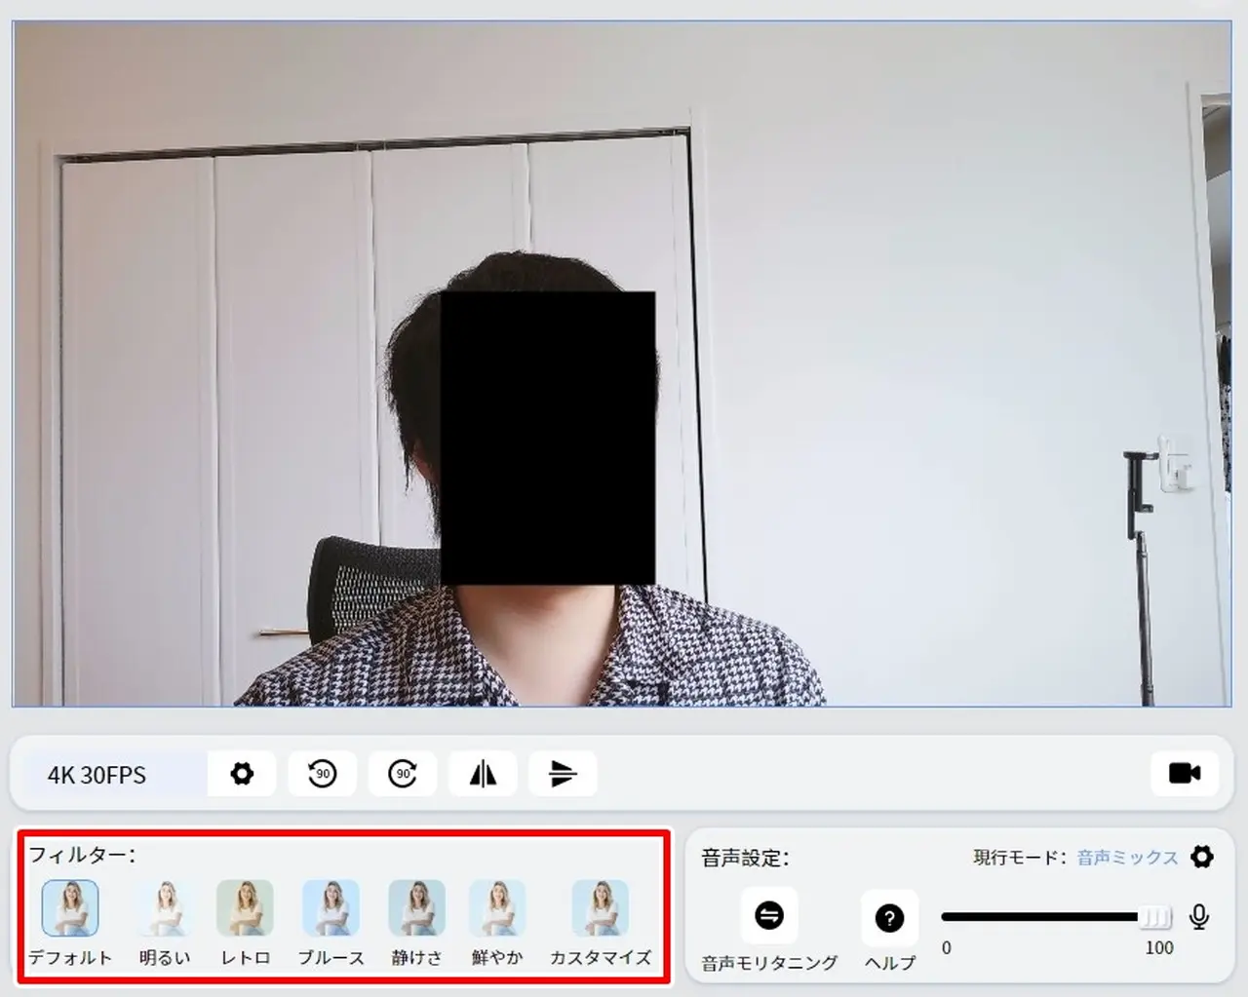Screen dimensions: 1248x997
Task: Open the カスタマイズ filter option
Action: click(600, 908)
